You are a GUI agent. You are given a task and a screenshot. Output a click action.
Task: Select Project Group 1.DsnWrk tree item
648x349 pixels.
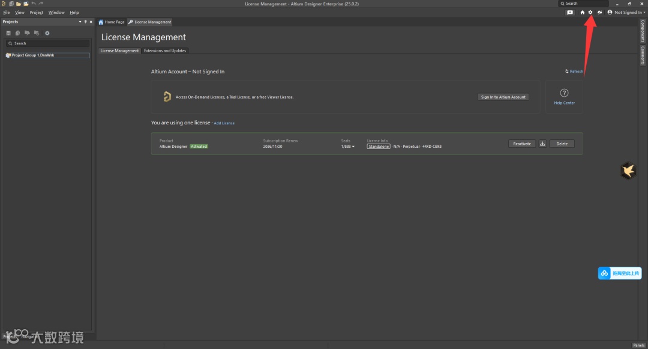click(47, 55)
